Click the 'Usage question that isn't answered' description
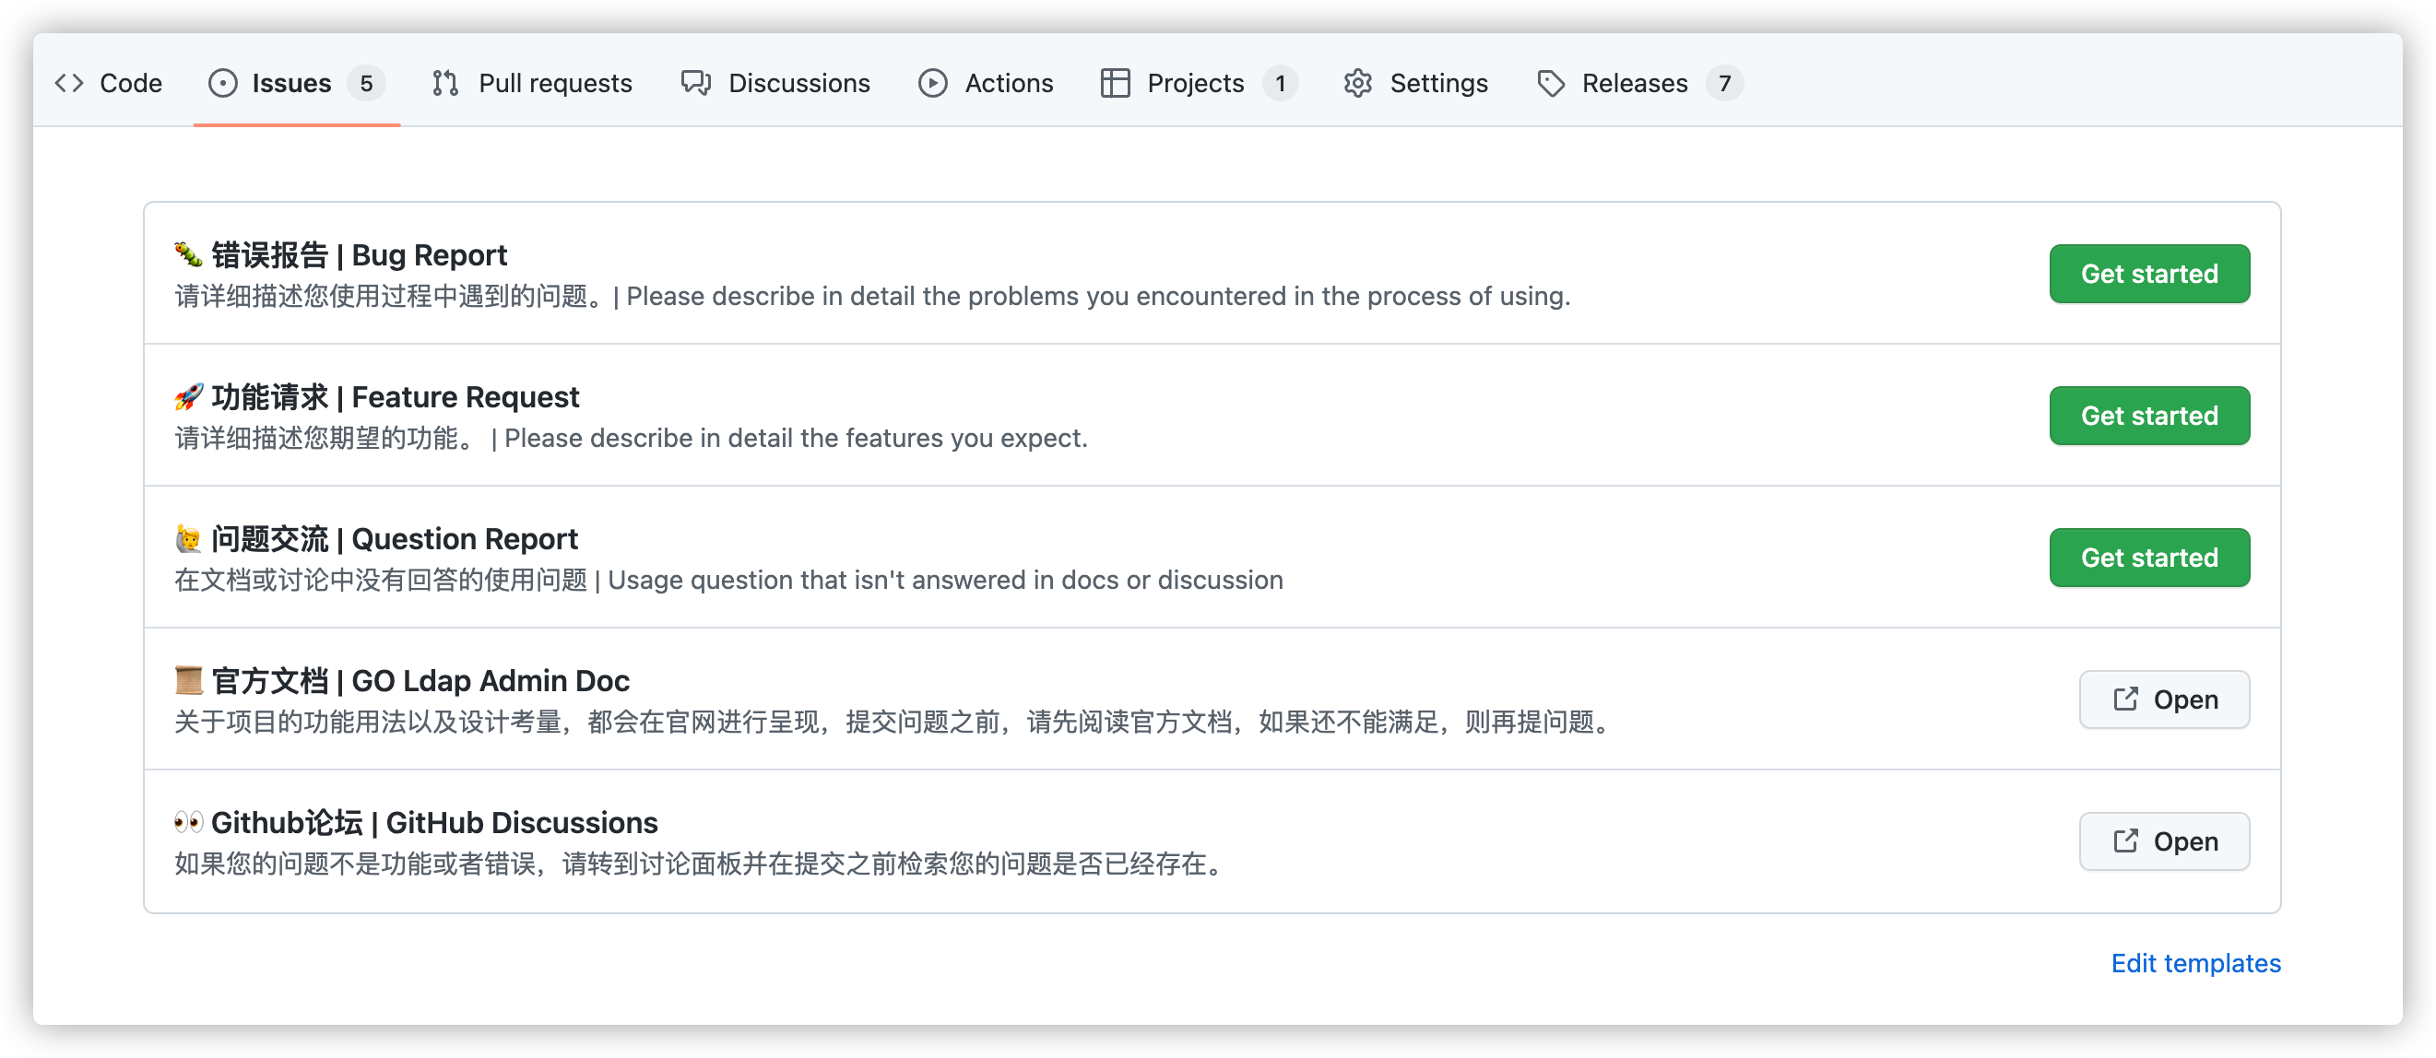The image size is (2436, 1058). [946, 580]
